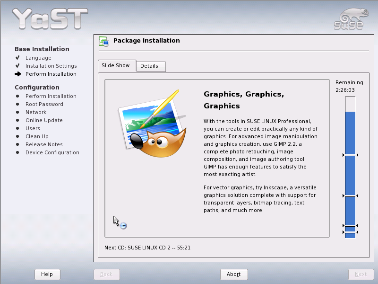Click the Online Update configuration step
Viewport: 378px width, 284px height.
click(44, 120)
